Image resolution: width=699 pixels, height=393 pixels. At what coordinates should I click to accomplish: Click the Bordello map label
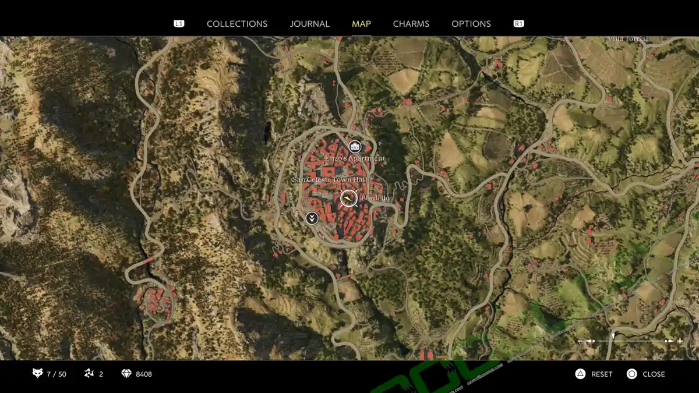point(375,199)
